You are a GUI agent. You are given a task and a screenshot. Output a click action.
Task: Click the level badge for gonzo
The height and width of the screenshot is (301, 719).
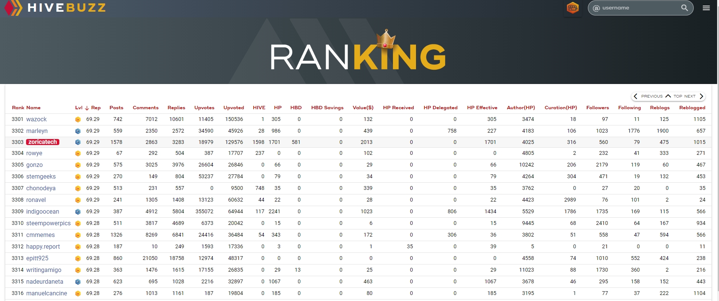(78, 165)
